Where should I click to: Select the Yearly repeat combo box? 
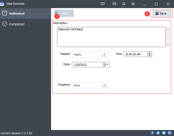coord(90,55)
